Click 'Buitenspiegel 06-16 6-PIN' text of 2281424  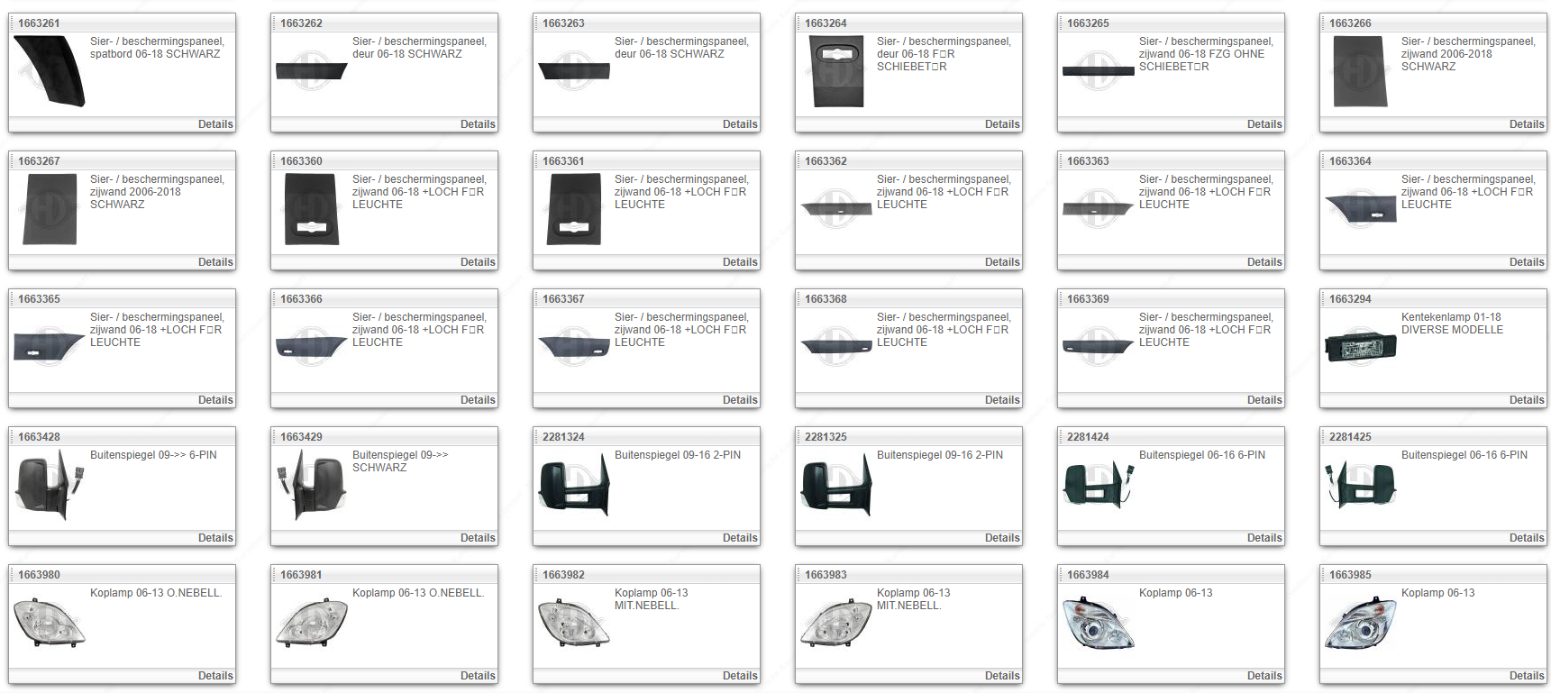(1202, 455)
